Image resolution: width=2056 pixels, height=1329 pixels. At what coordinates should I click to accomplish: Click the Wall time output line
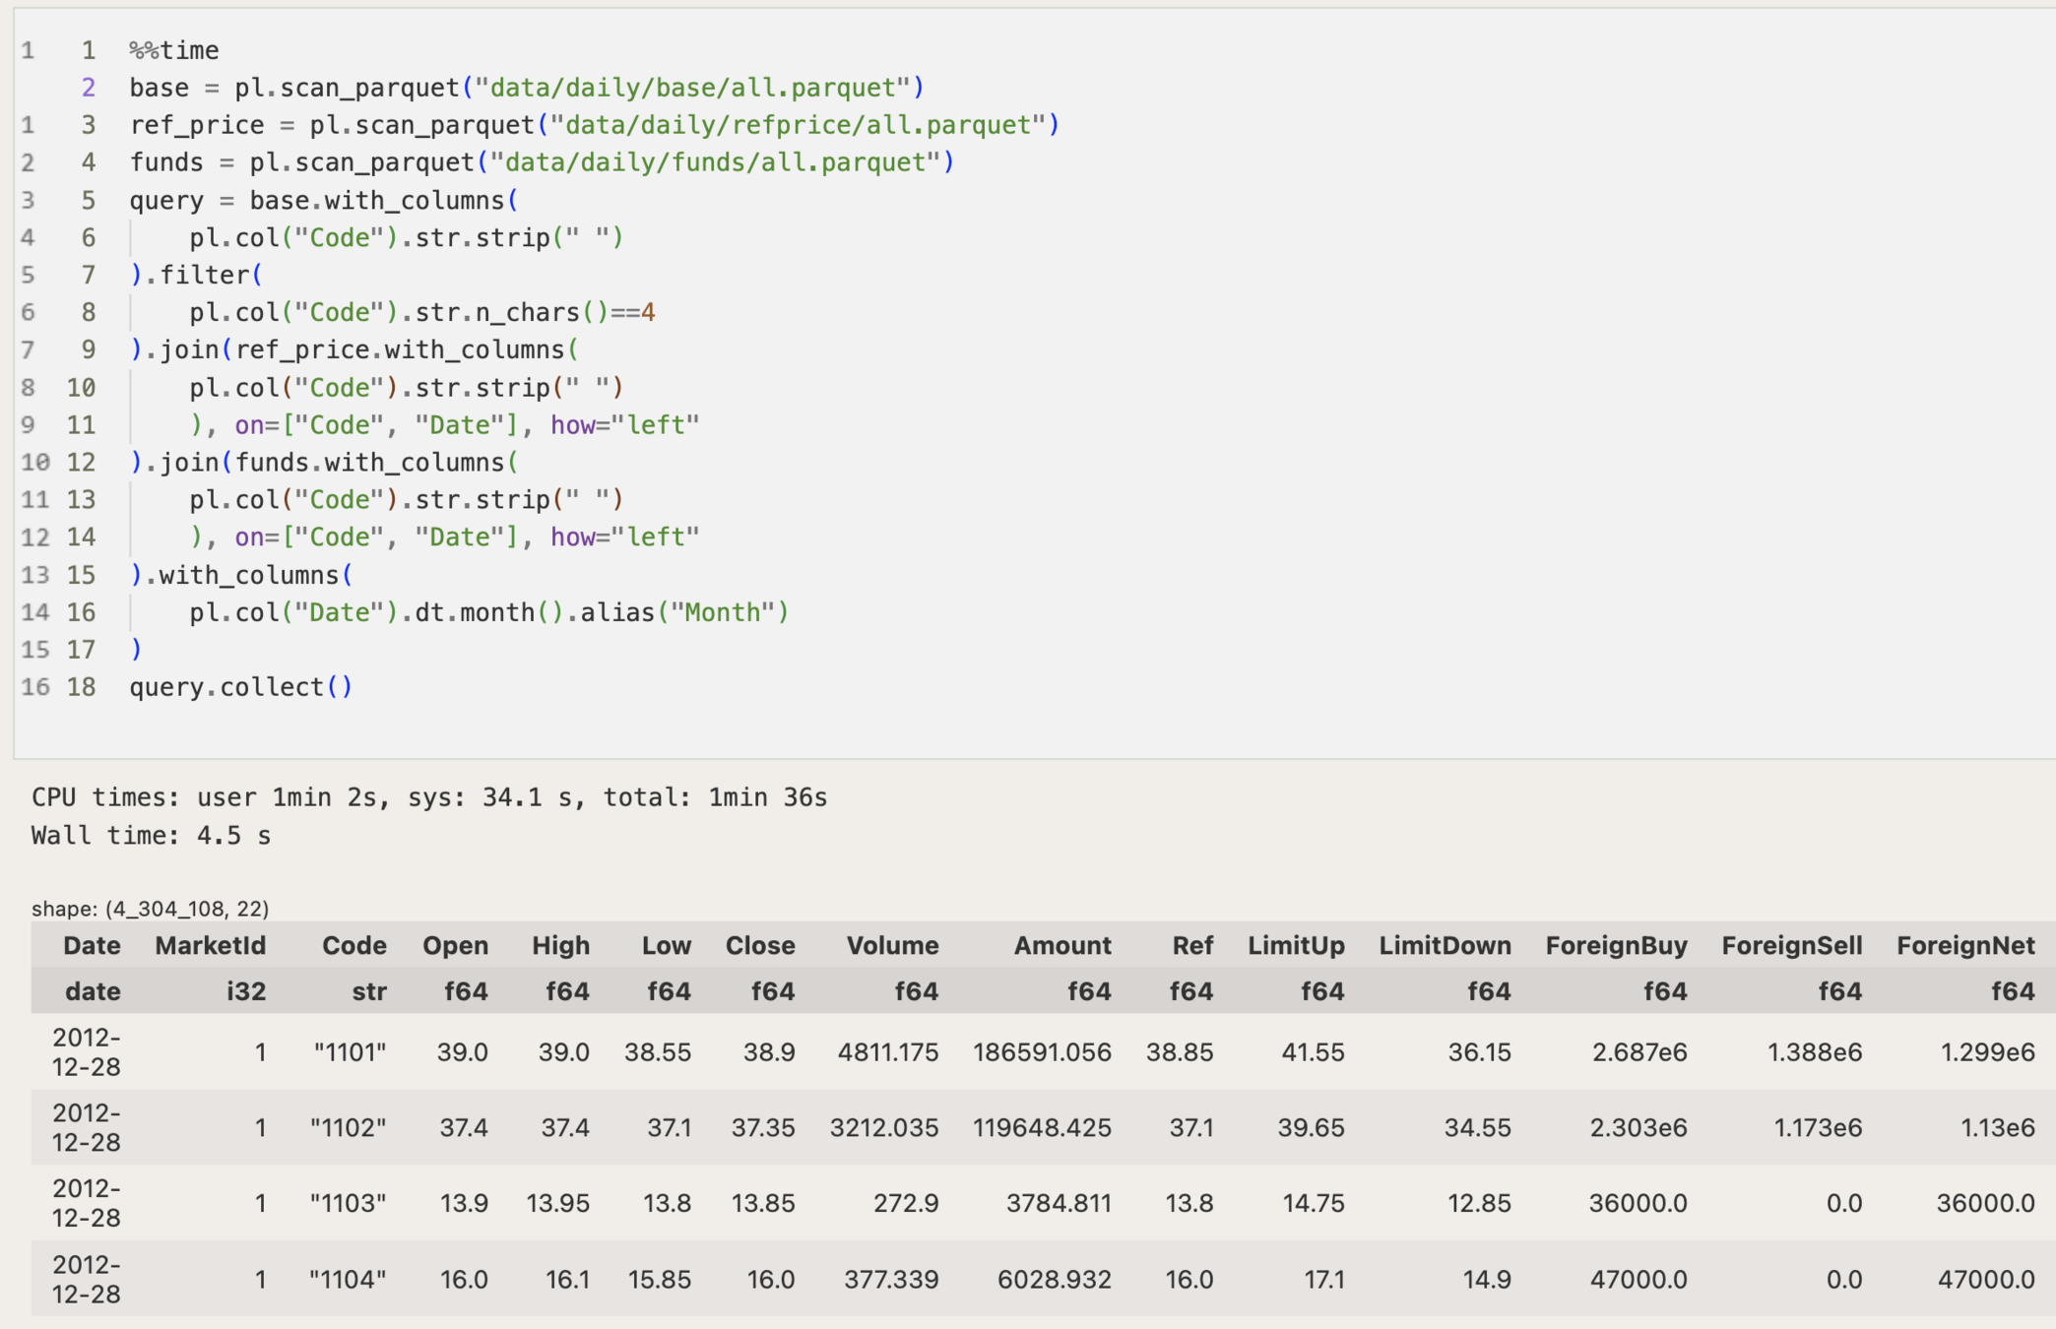tap(151, 836)
